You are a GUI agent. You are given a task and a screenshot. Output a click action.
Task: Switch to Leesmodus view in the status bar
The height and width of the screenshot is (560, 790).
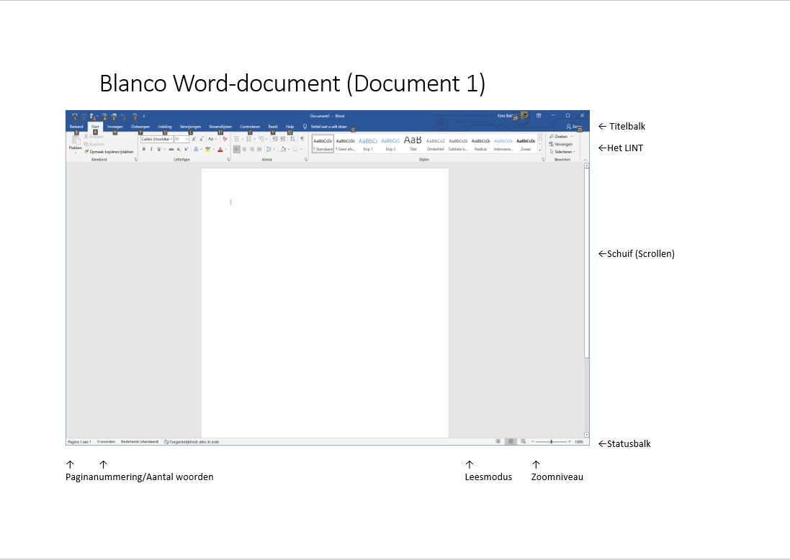(x=498, y=441)
